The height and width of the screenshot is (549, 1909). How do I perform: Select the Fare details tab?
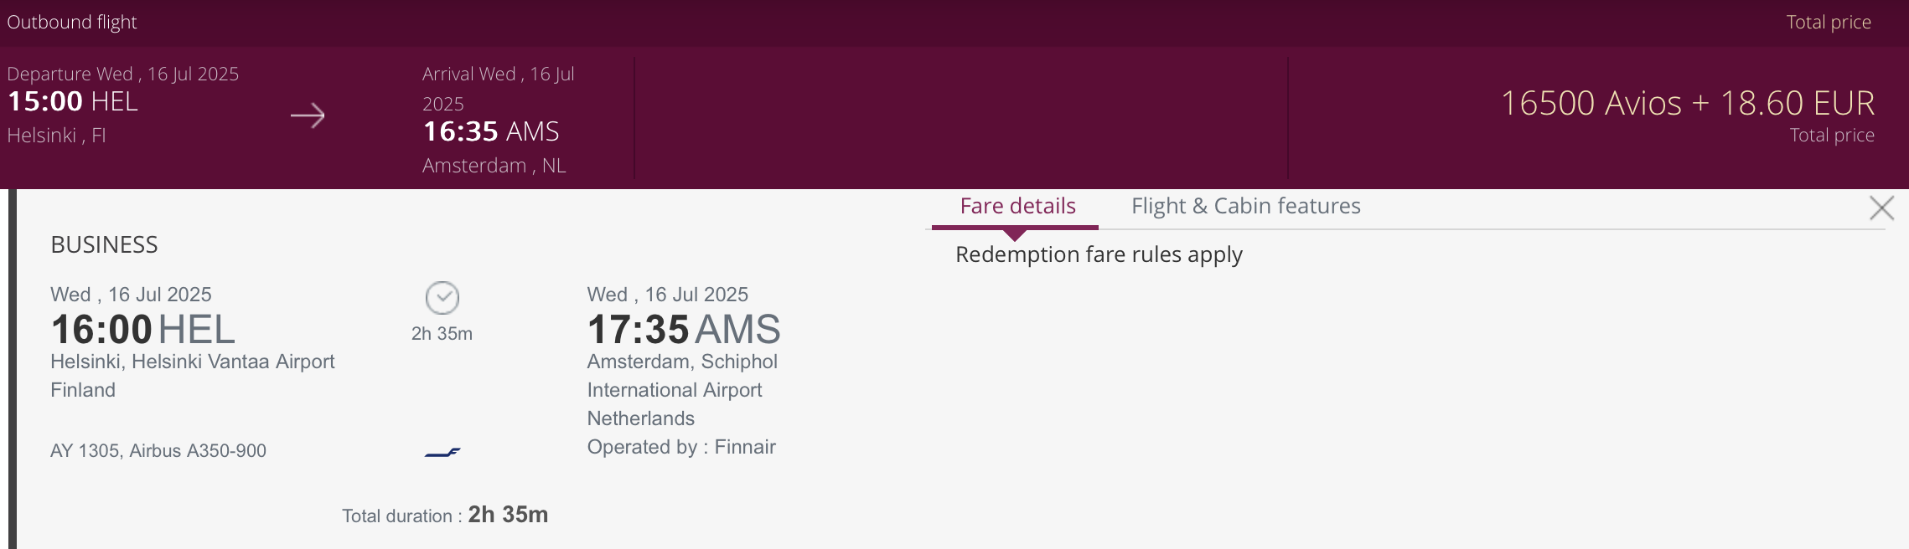pyautogui.click(x=1017, y=207)
